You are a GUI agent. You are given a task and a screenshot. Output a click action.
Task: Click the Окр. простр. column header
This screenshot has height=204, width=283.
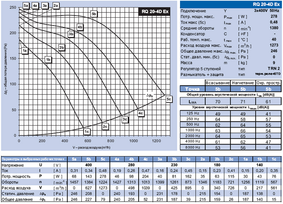[268, 82]
